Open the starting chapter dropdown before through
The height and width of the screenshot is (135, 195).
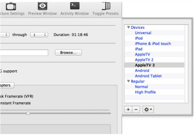[x=5, y=35]
